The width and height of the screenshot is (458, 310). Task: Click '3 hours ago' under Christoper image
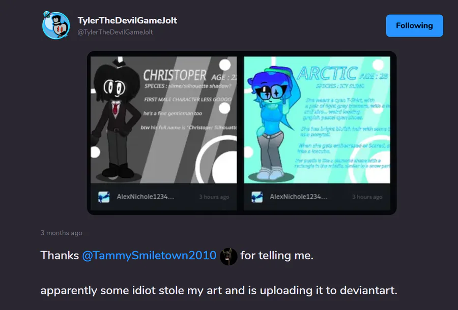[x=214, y=197]
